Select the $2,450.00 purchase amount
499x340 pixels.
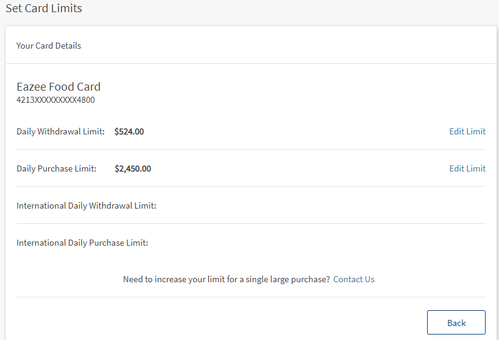click(133, 168)
